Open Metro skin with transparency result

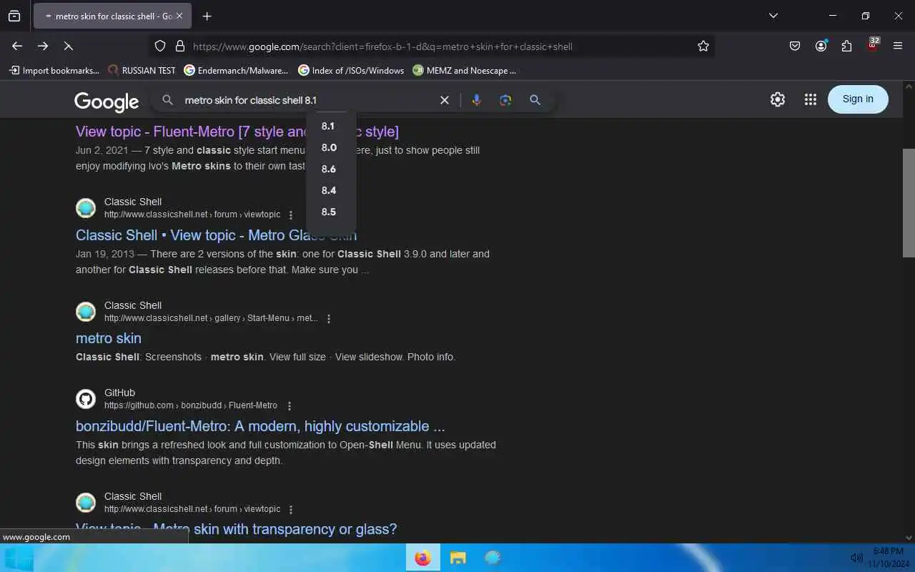(x=236, y=529)
